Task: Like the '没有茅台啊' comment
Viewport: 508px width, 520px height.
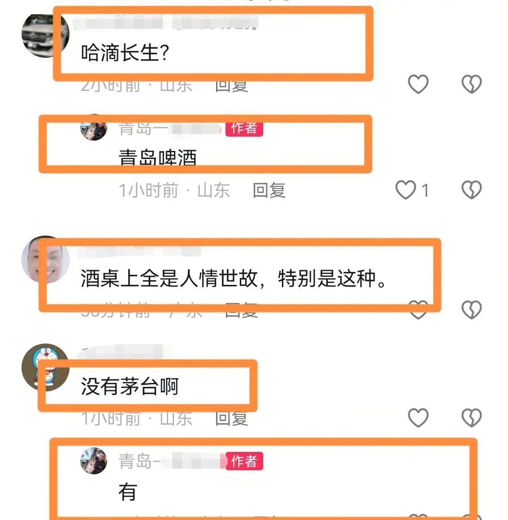Action: tap(418, 417)
